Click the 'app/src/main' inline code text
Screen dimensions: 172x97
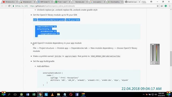point(71,56)
